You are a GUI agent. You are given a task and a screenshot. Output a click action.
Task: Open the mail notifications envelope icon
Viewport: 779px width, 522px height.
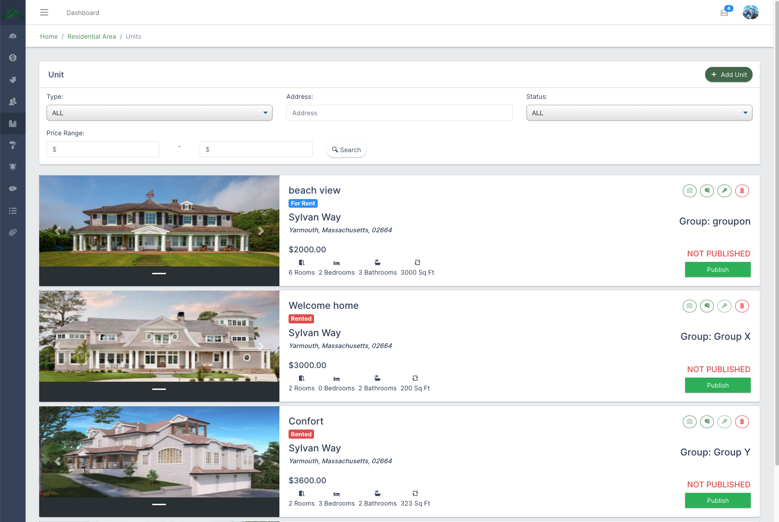click(x=724, y=12)
